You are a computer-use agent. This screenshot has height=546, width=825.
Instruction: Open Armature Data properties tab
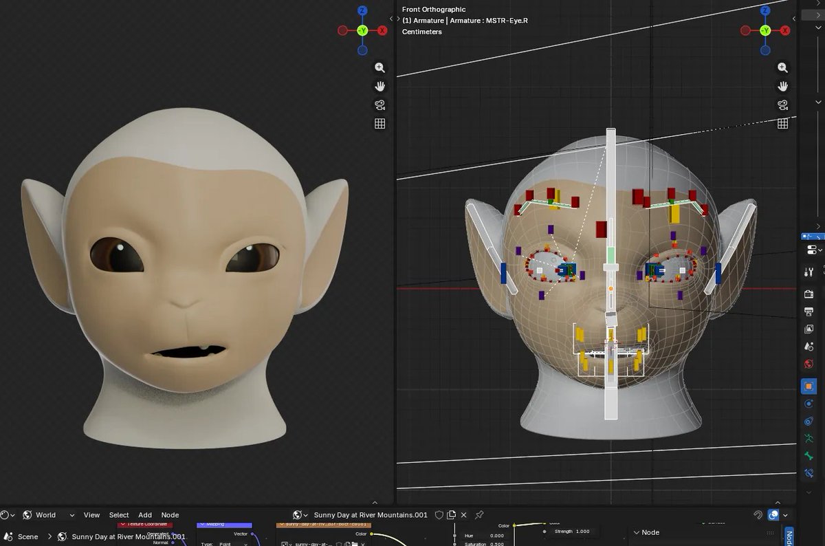coord(809,439)
